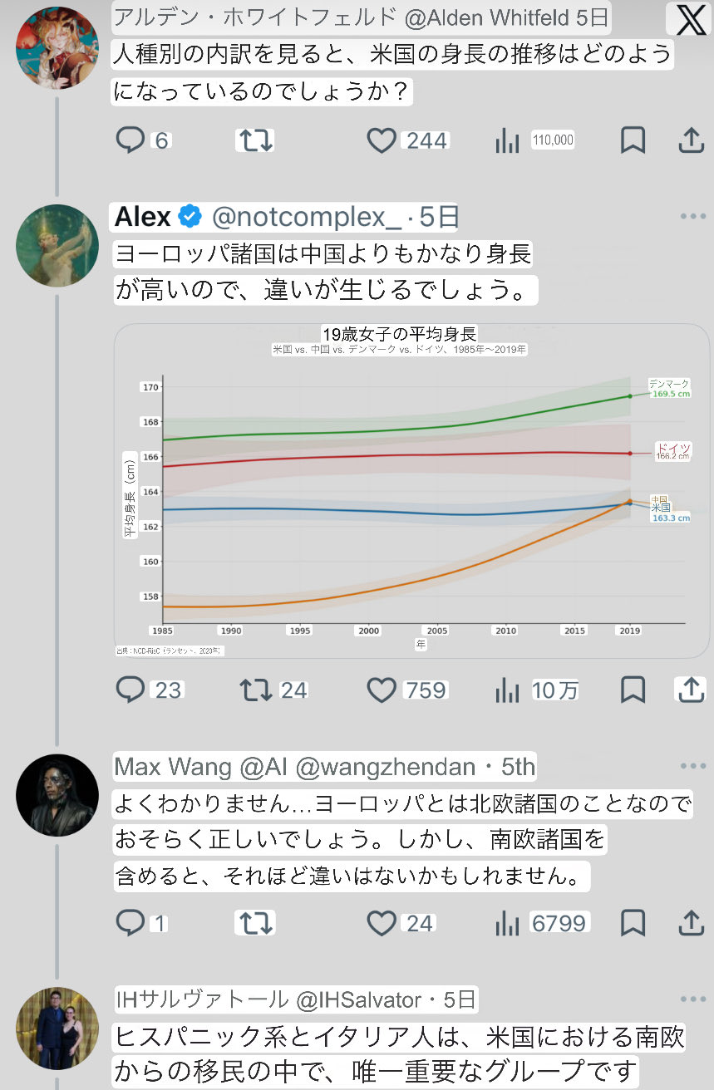Open more menu on Max Wang's tweet
714x1090 pixels.
(692, 766)
